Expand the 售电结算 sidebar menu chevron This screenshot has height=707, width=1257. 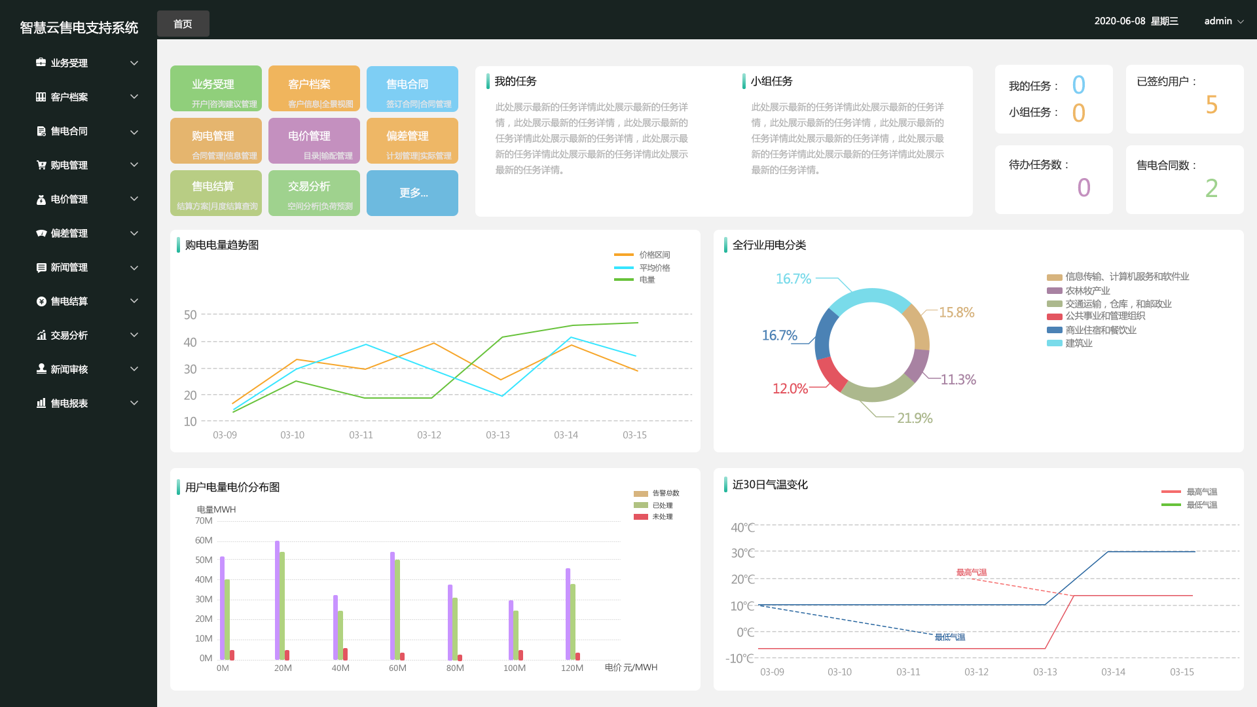point(134,301)
